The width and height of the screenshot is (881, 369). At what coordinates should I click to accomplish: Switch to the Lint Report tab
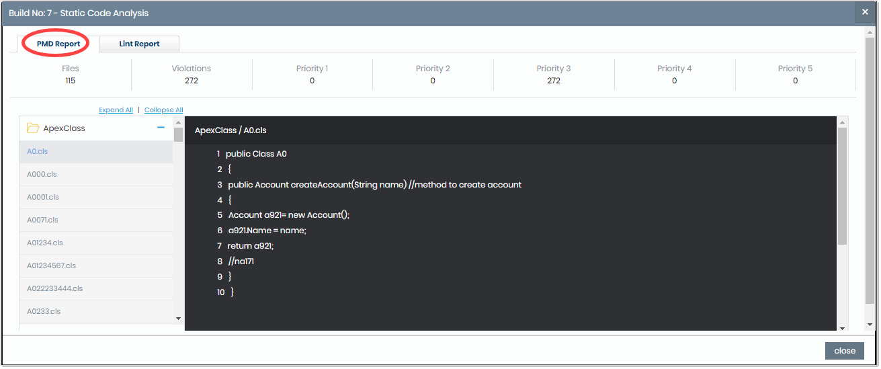(x=139, y=44)
